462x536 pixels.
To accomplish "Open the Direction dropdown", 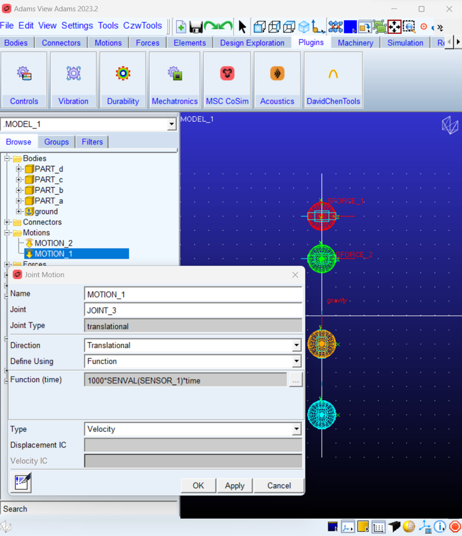I will click(x=296, y=345).
